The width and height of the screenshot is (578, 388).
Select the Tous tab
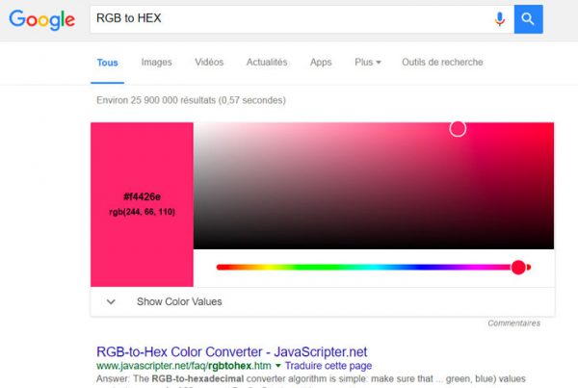point(107,63)
